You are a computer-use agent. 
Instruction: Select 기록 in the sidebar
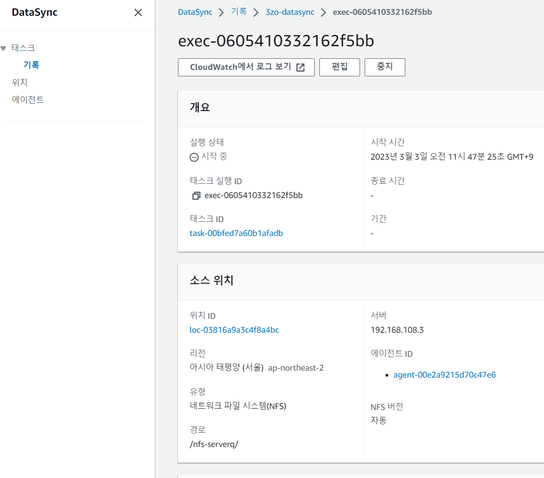(x=31, y=65)
